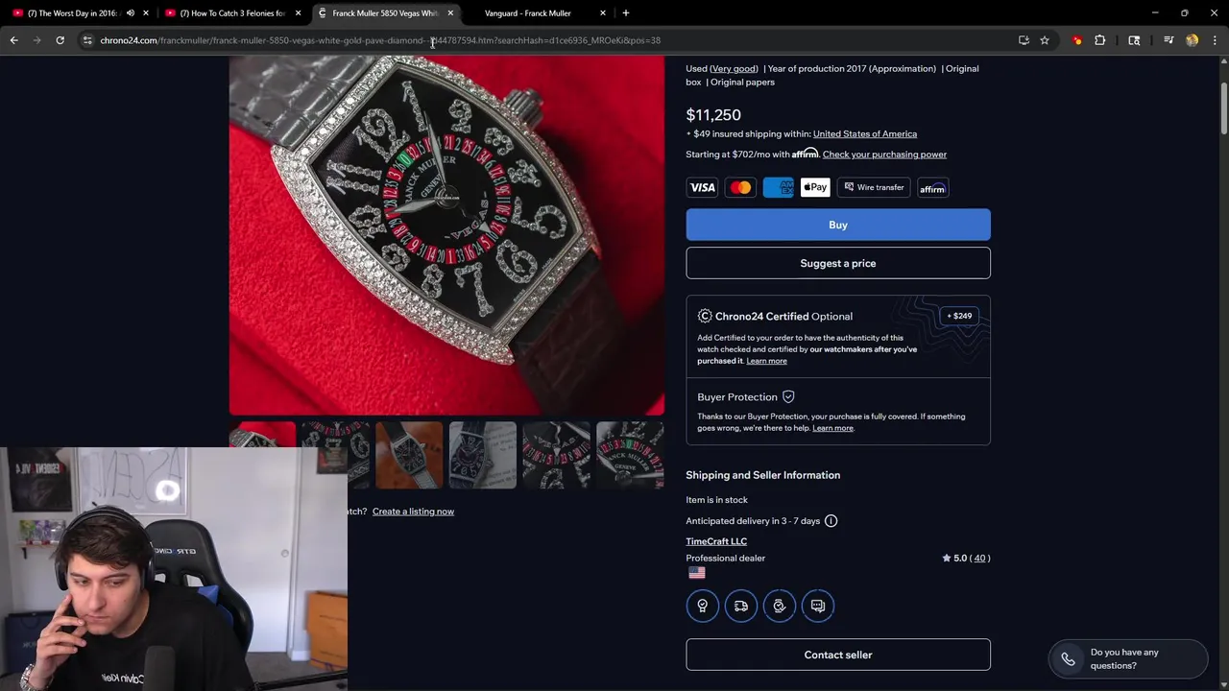Open the Chrome three-dot menu
The height and width of the screenshot is (691, 1229).
1215,40
